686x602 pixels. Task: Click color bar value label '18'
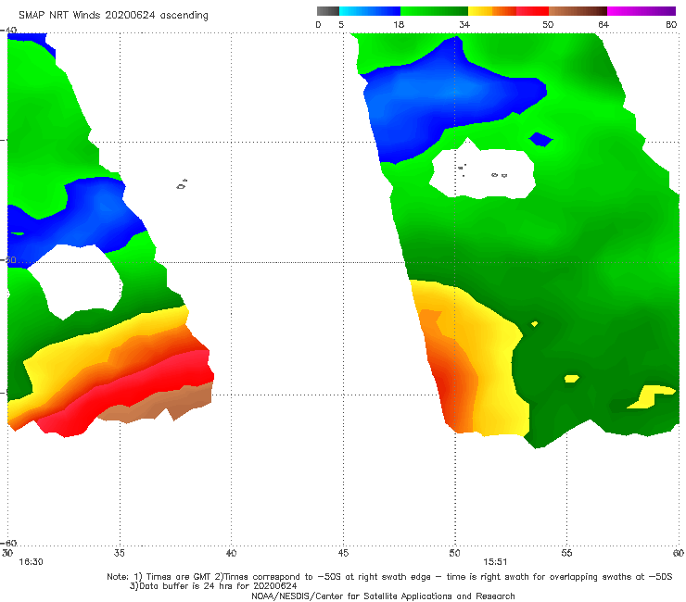[x=399, y=25]
